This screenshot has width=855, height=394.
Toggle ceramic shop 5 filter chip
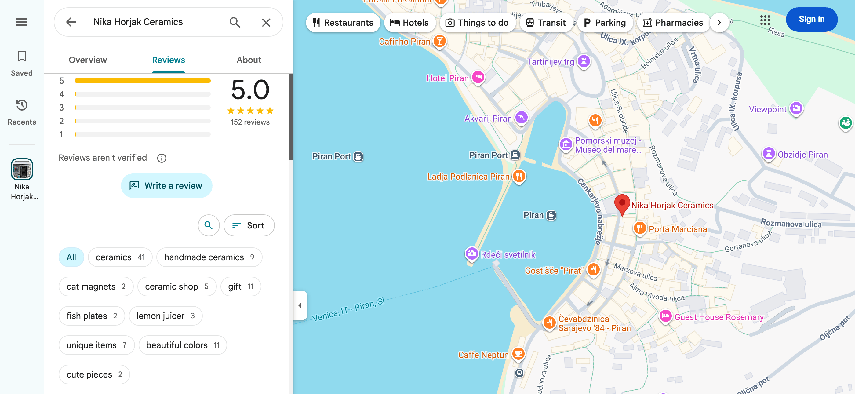coord(176,286)
